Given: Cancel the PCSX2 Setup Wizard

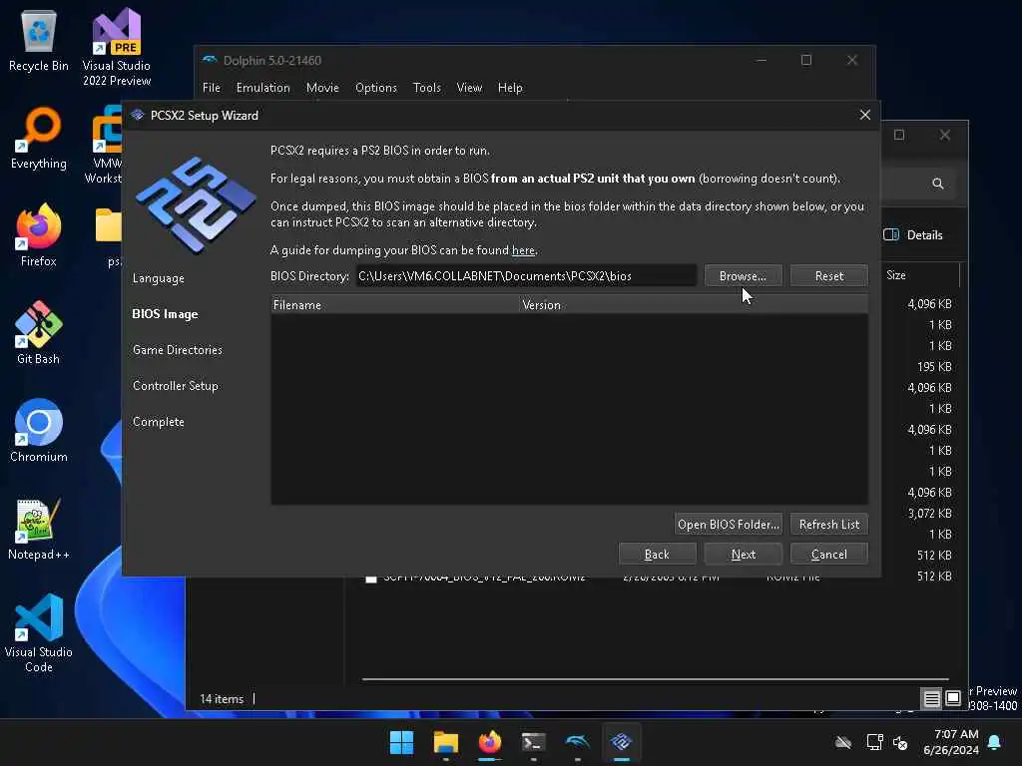Looking at the screenshot, I should click(829, 555).
